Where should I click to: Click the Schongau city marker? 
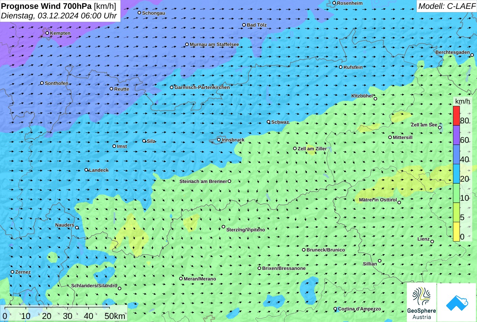coord(139,13)
